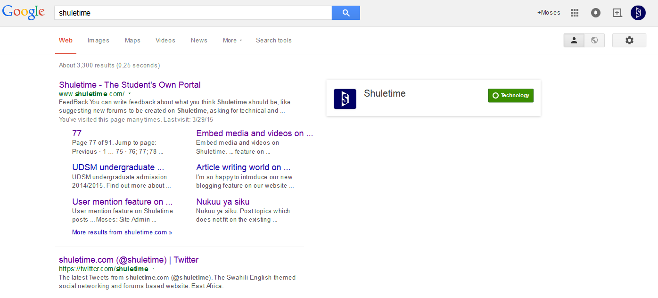
Task: Click the green Technology button
Action: click(510, 95)
